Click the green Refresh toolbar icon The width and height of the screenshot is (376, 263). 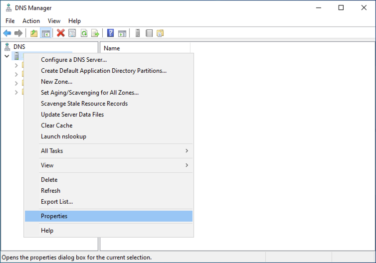tap(84, 33)
